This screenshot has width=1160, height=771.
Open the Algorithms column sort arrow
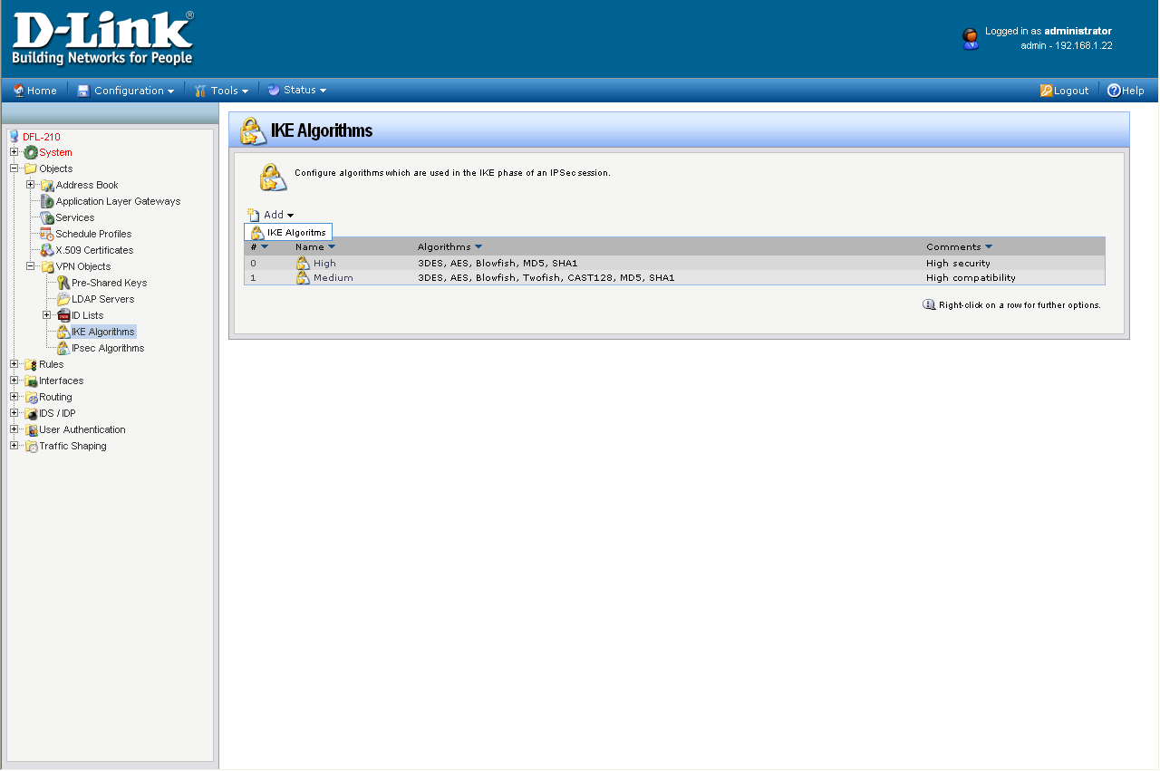click(478, 246)
